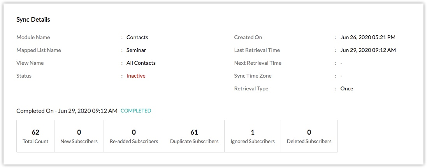Image resolution: width=427 pixels, height=168 pixels.
Task: Click the Next Retrieval Time label
Action: pos(258,63)
